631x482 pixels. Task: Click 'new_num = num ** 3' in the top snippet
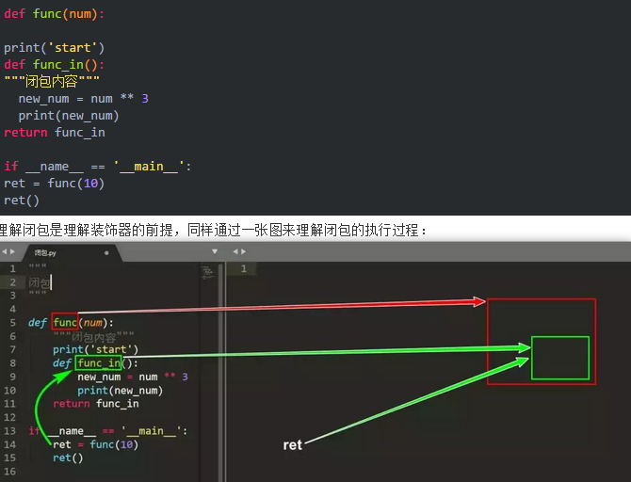coord(83,99)
